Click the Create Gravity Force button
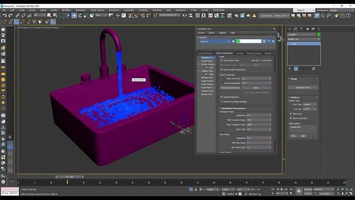Image resolution: width=355 pixels, height=200 pixels. pyautogui.click(x=230, y=88)
